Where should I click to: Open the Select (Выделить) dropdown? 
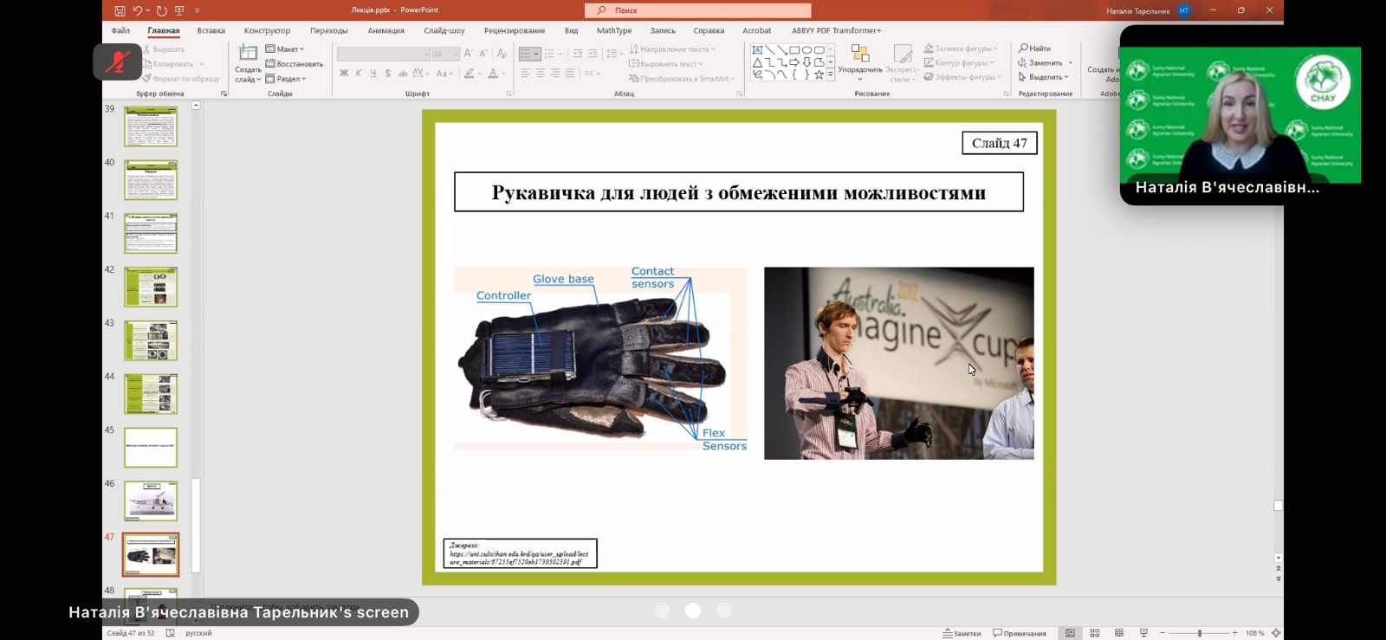[1045, 77]
